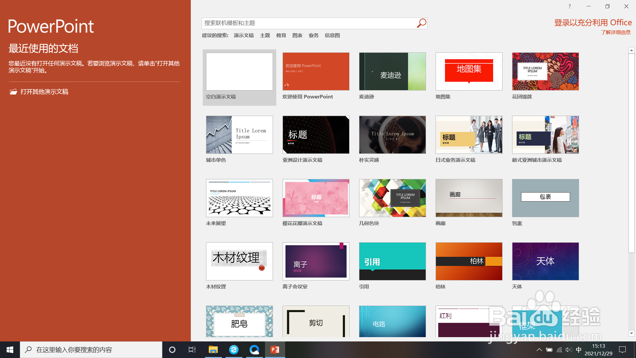636x358 pixels.
Task: Show hidden tray icons chevron
Action: tap(539, 350)
